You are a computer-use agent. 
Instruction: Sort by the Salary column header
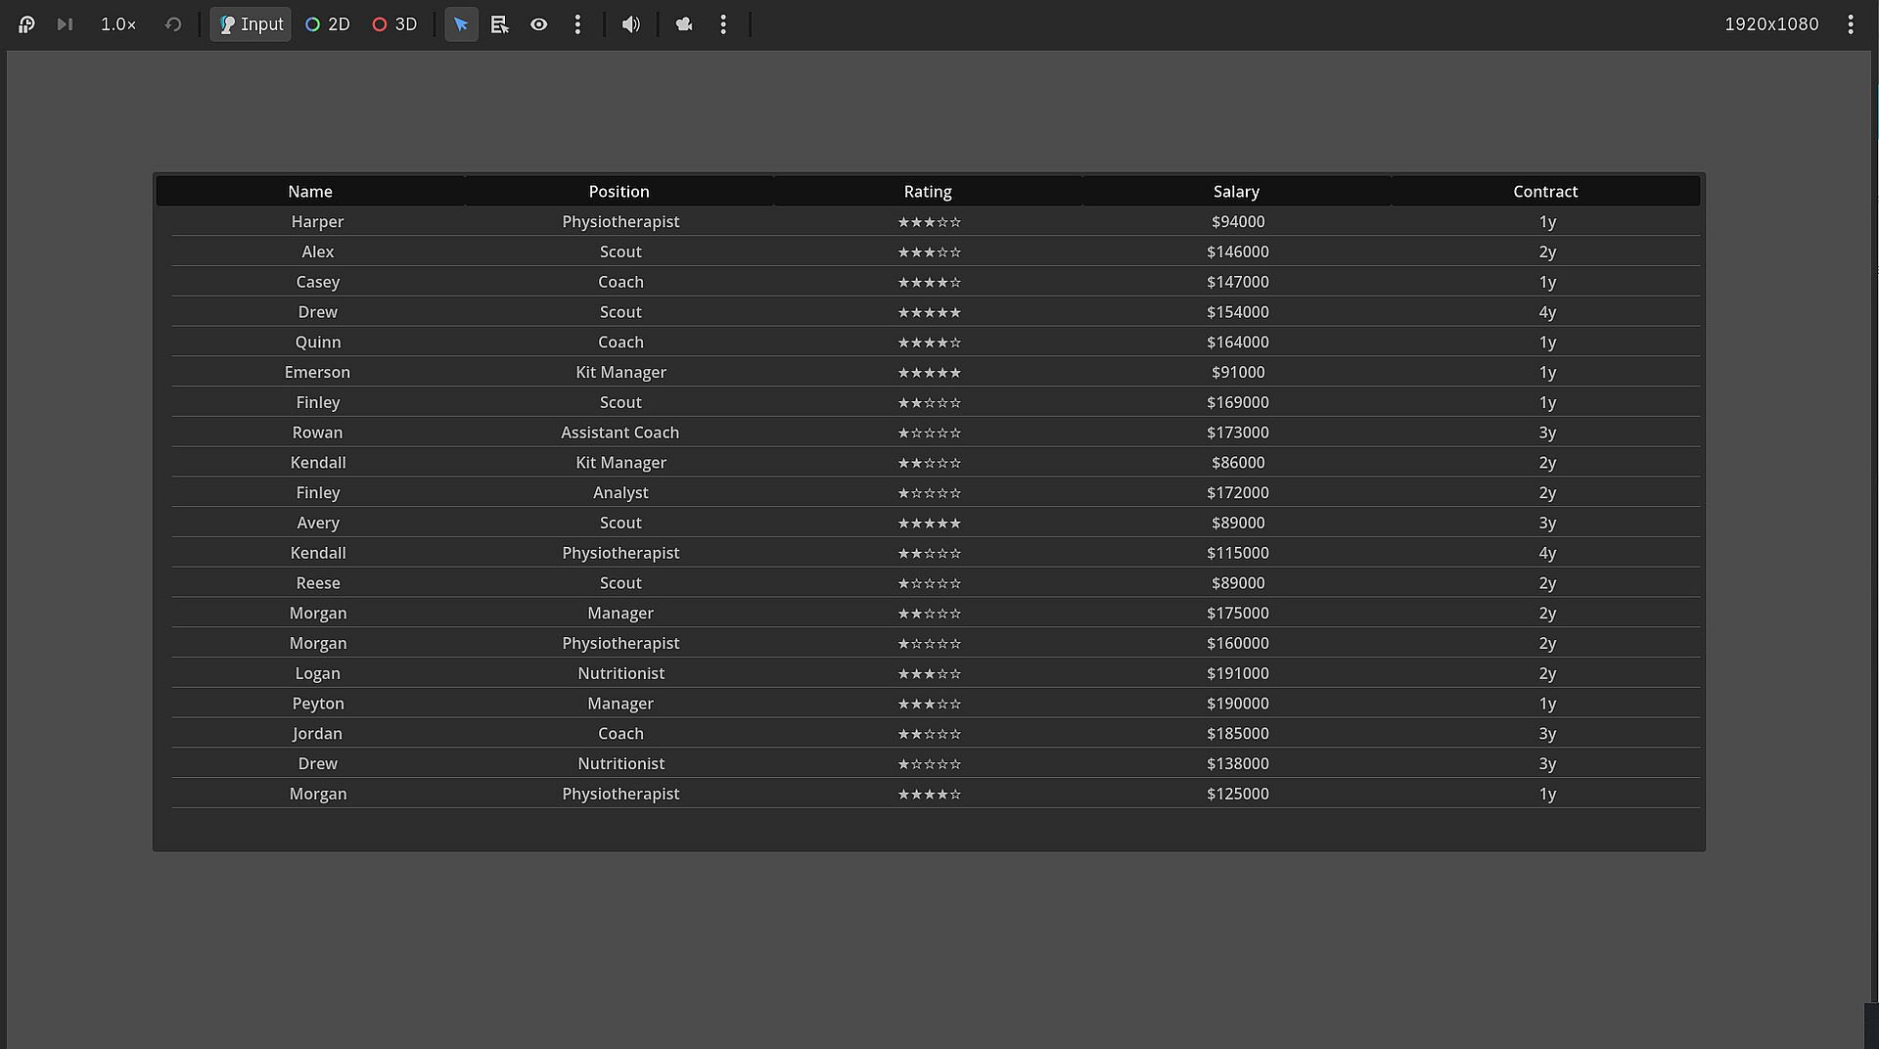1236,191
